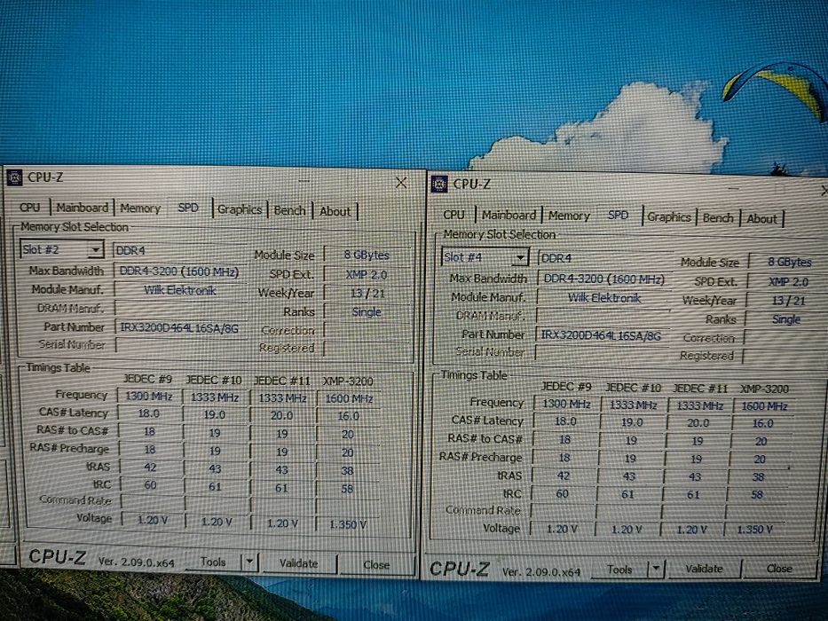Image resolution: width=828 pixels, height=621 pixels.
Task: Click JEDEC #9 tRAS value 42 in Slot #2 window
Action: tap(150, 467)
